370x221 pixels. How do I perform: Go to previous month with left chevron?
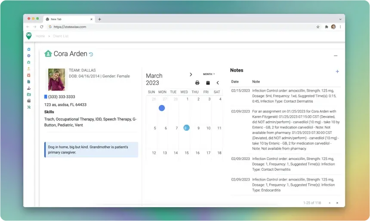pos(218,83)
